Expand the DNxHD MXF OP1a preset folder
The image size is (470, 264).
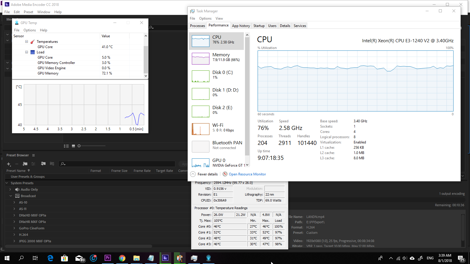click(14, 215)
